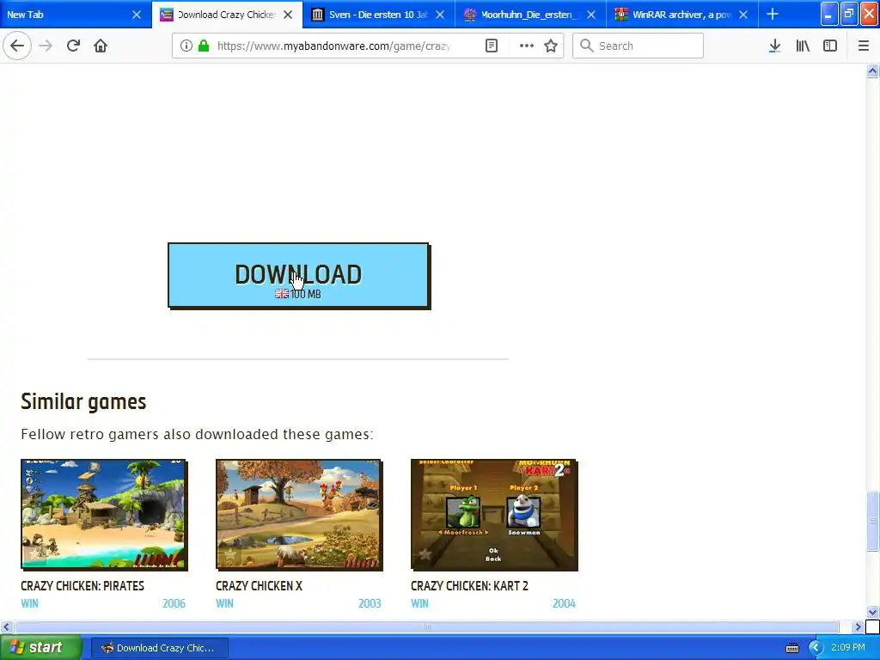Click year 2003 under Crazy Chicken X

[x=370, y=603]
